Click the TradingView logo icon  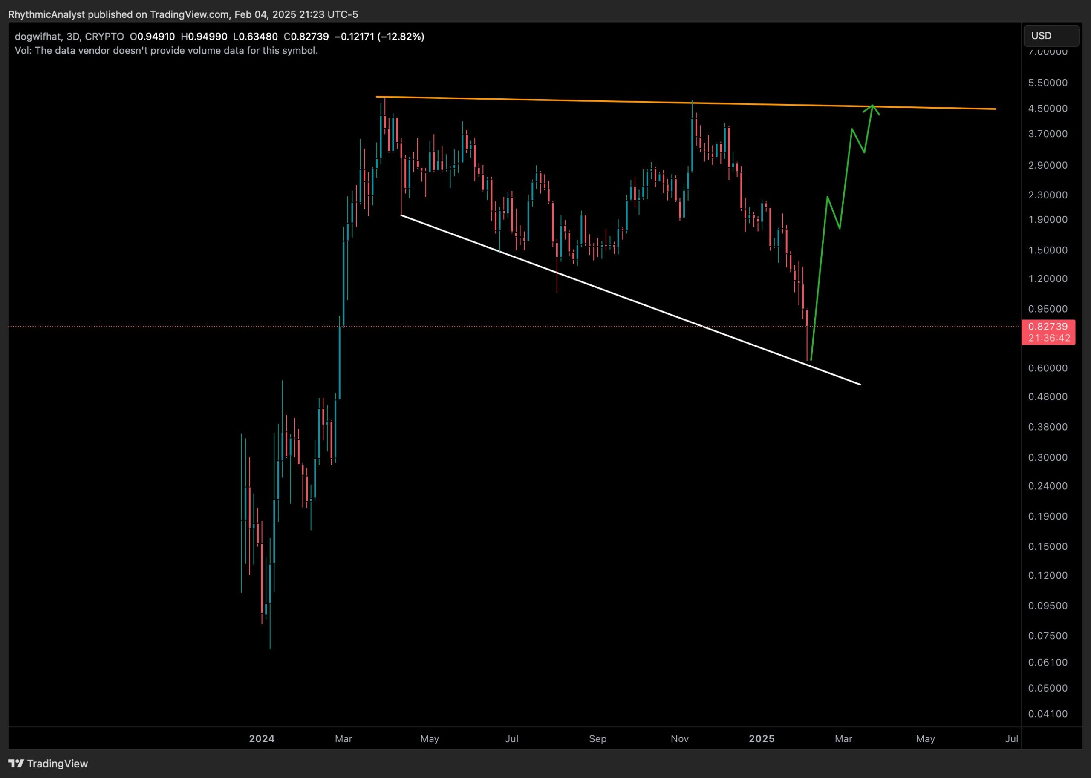coord(16,763)
